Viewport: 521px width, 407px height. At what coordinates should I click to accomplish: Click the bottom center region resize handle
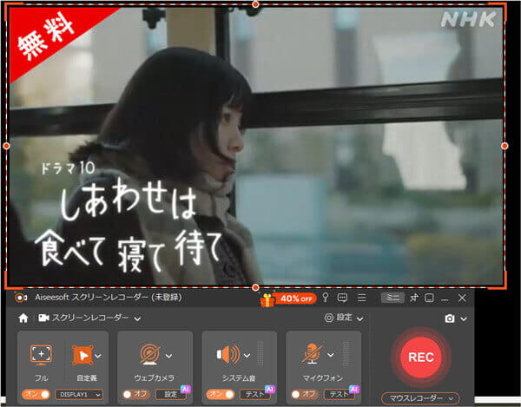pyautogui.click(x=255, y=287)
